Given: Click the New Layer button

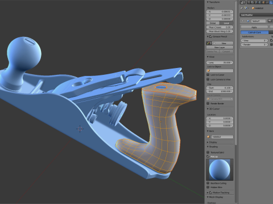Looking at the screenshot, I should pos(220,48).
